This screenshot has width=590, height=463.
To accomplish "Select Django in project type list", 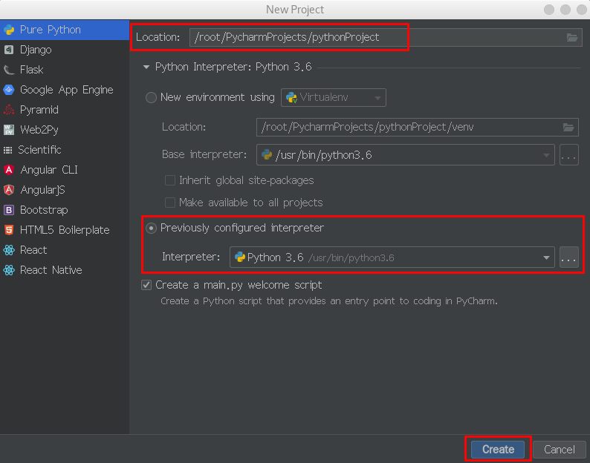I will 36,50.
